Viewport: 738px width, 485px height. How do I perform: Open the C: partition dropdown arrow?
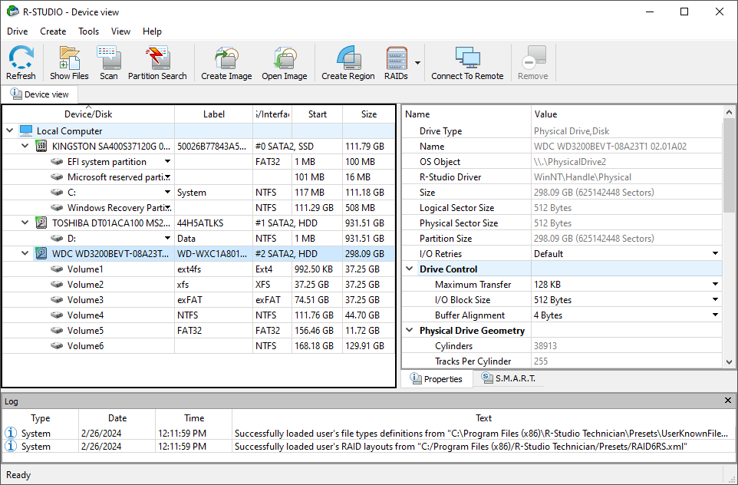click(167, 192)
